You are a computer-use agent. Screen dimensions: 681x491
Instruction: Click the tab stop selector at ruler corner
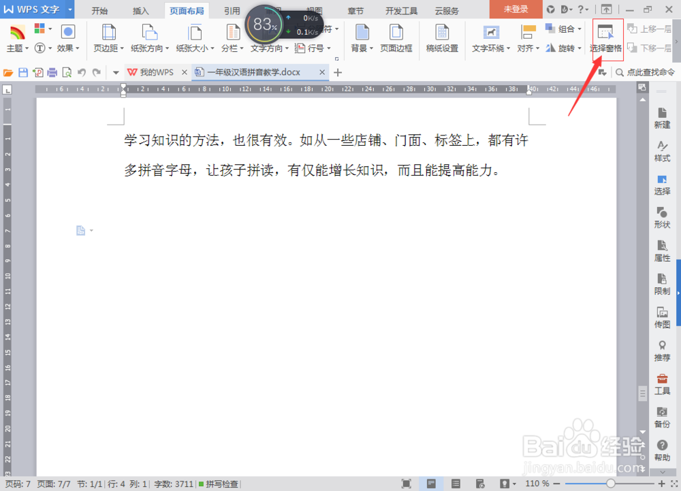(7, 90)
